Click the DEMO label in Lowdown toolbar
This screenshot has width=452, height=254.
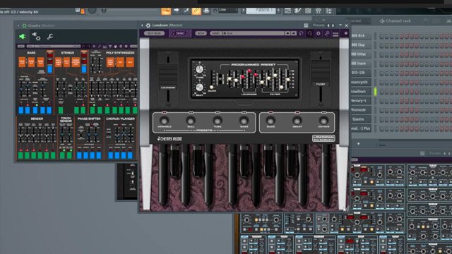[x=180, y=33]
